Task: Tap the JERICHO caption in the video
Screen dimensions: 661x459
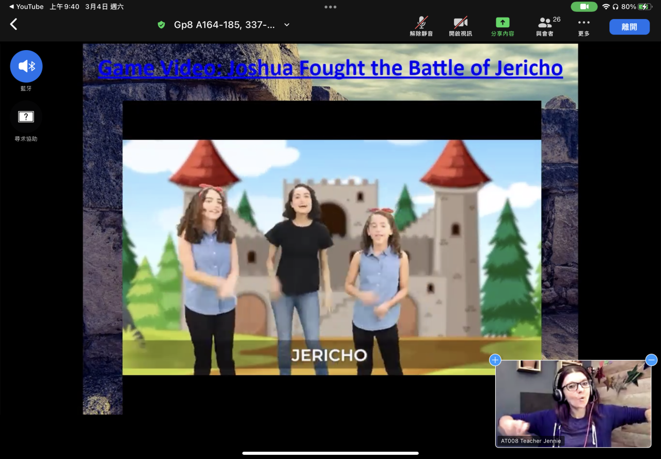Action: pos(329,355)
